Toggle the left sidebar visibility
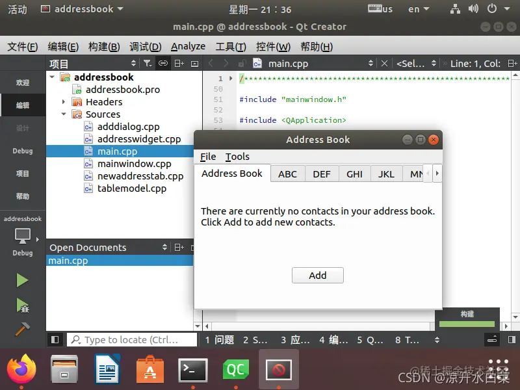The height and width of the screenshot is (390, 520). click(x=55, y=339)
